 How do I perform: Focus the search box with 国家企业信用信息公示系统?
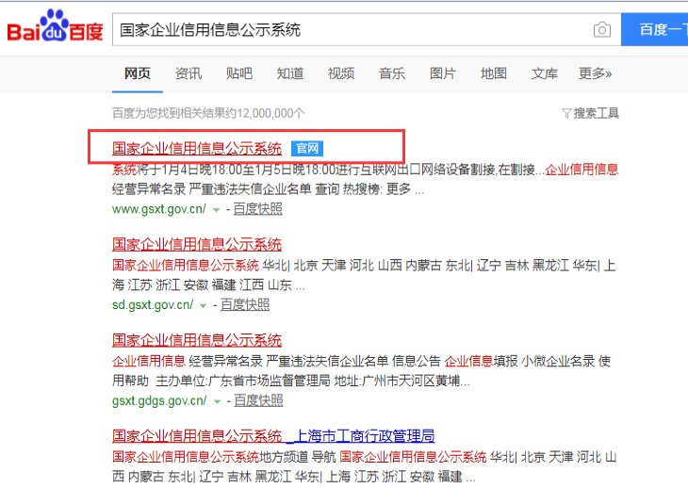tap(367, 29)
